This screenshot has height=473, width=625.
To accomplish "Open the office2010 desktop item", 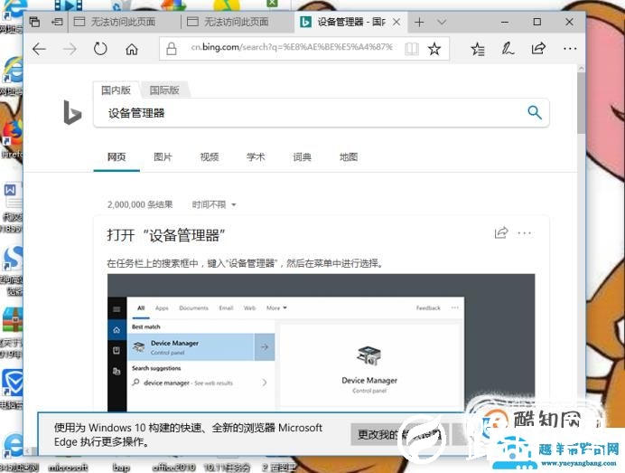I will tap(173, 467).
